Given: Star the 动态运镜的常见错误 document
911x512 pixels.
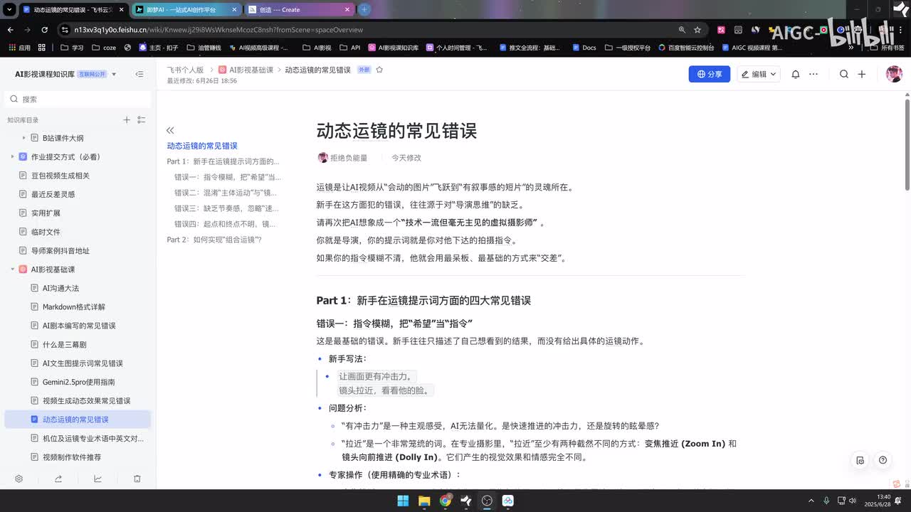Looking at the screenshot, I should click(379, 70).
